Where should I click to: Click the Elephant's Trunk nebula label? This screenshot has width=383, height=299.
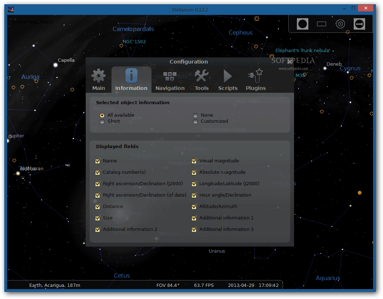click(302, 50)
